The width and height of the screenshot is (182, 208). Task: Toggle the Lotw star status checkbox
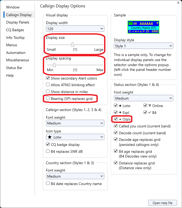click(x=116, y=105)
